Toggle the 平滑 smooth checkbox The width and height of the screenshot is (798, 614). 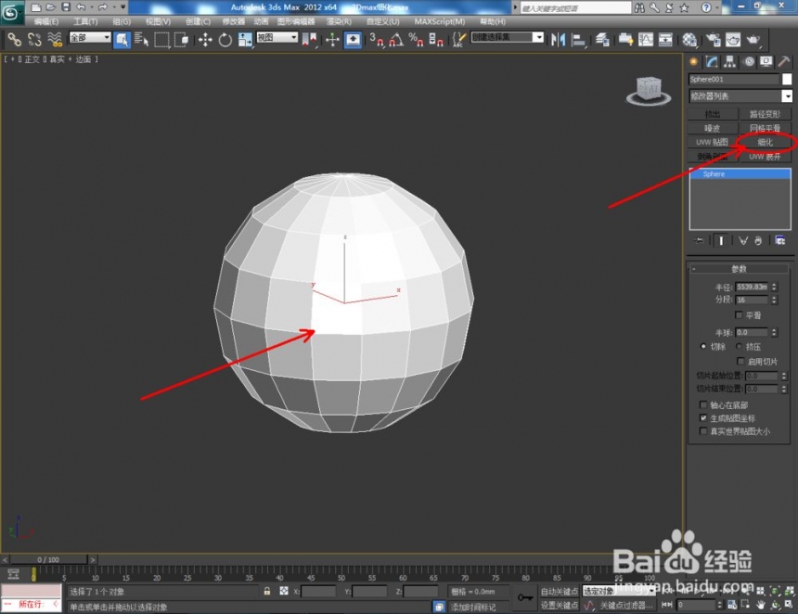click(x=739, y=315)
